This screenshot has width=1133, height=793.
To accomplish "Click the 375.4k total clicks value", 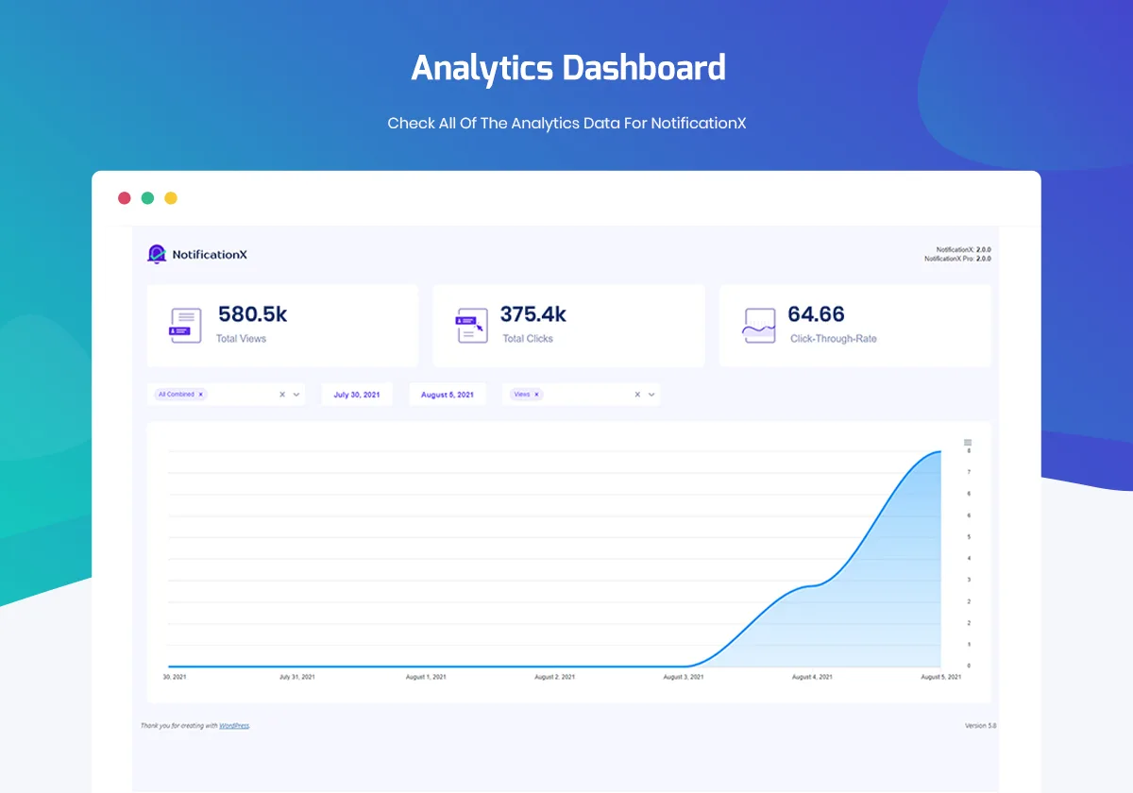I will click(533, 314).
